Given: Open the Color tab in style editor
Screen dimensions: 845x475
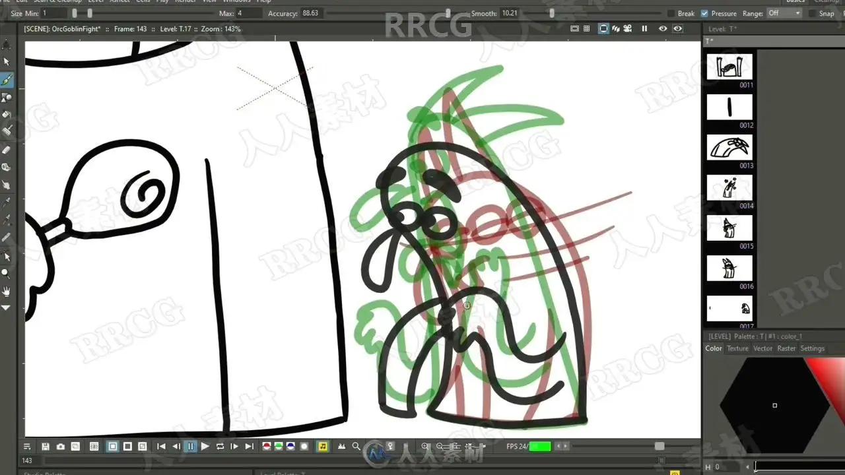Looking at the screenshot, I should pyautogui.click(x=714, y=348).
